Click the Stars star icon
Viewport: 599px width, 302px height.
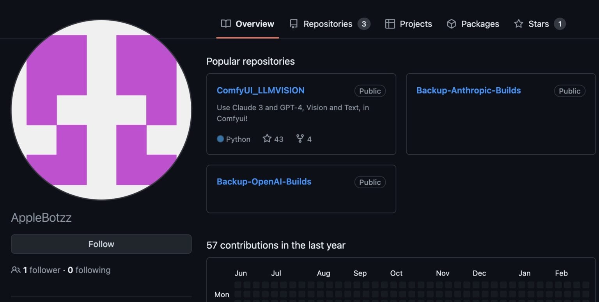click(518, 24)
